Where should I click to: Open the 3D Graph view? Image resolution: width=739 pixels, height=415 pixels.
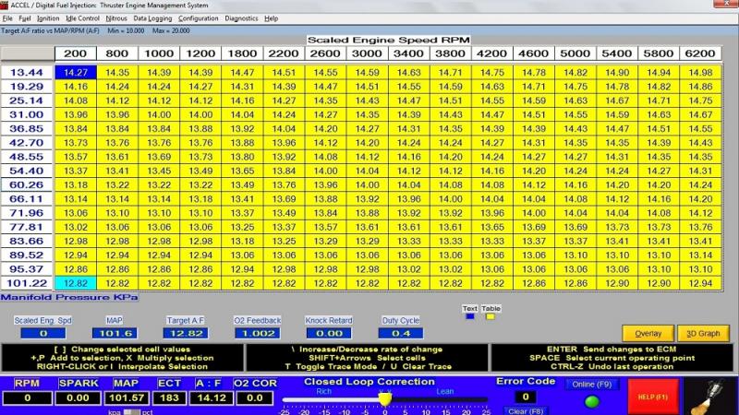703,333
